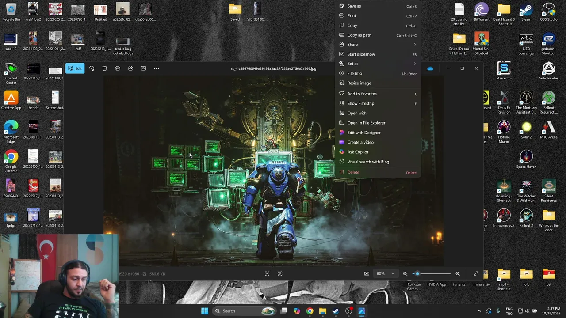
Task: Select the Steam desktop shortcut
Action: 526,12
